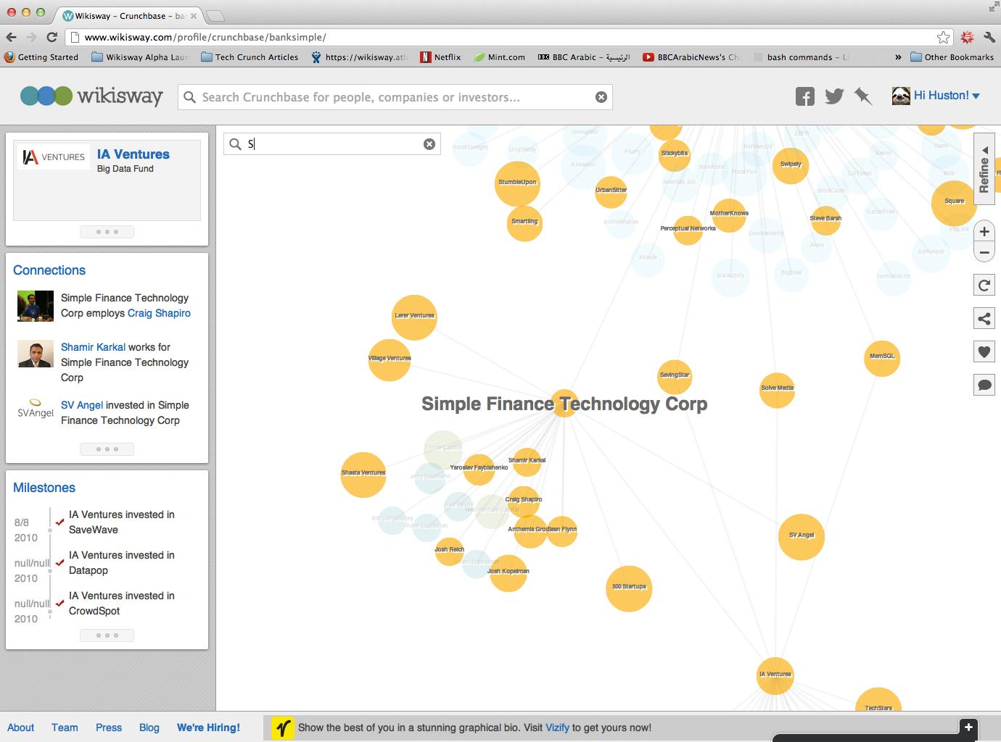Click the IA Ventures logo thumbnail
Image resolution: width=1001 pixels, height=742 pixels.
point(54,157)
